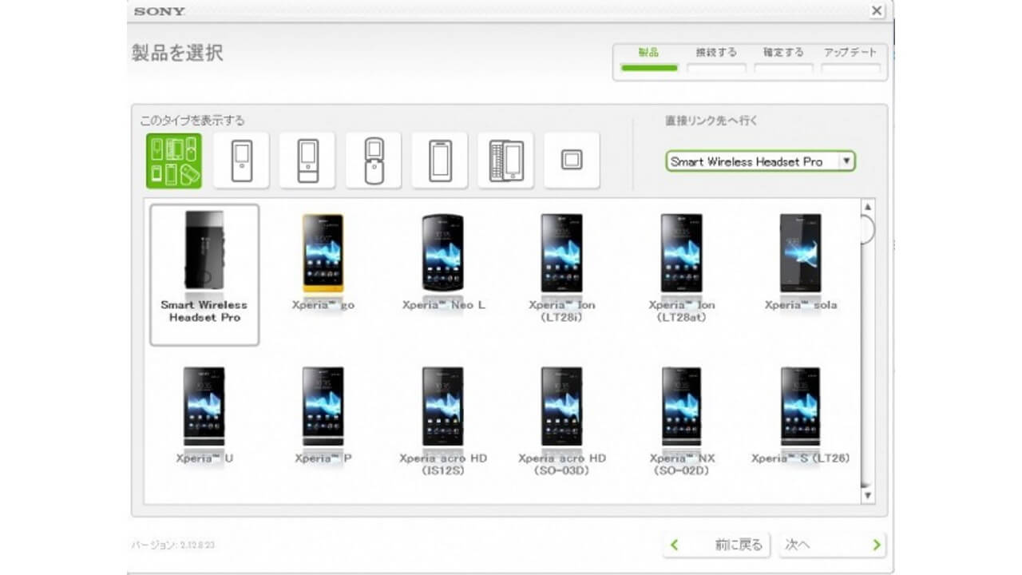Image resolution: width=1022 pixels, height=575 pixels.
Task: Open the Smart Wireless Headset Pro dropdown
Action: [760, 161]
